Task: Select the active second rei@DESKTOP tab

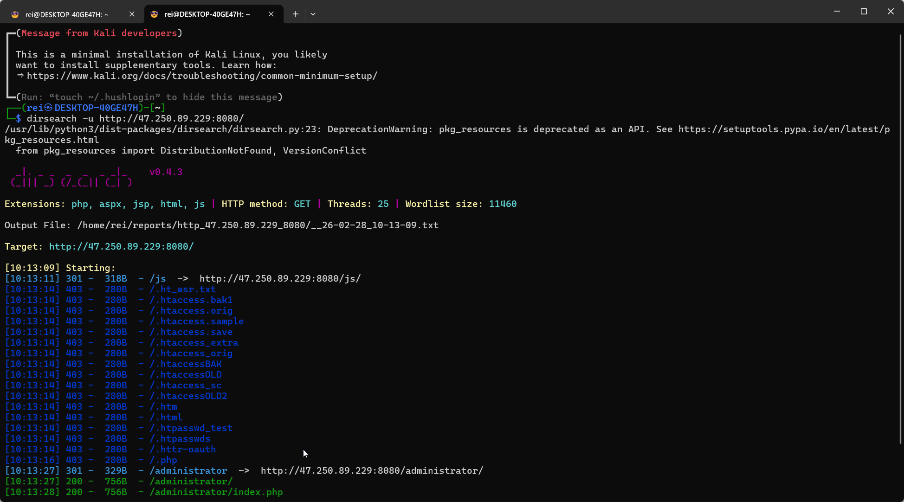Action: click(207, 14)
